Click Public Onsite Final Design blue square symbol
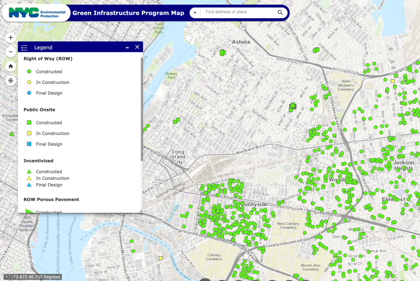This screenshot has height=281, width=420. click(29, 144)
